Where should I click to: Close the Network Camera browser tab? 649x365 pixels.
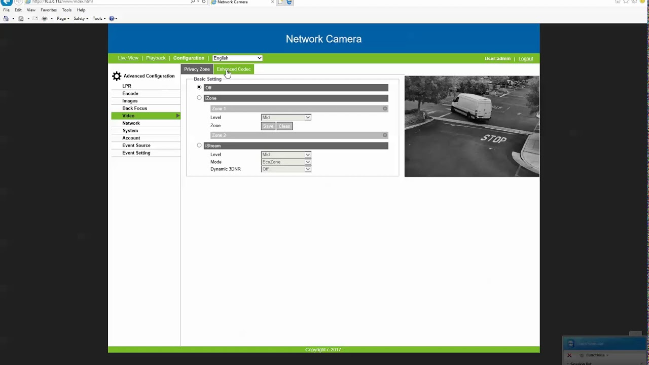pyautogui.click(x=272, y=2)
